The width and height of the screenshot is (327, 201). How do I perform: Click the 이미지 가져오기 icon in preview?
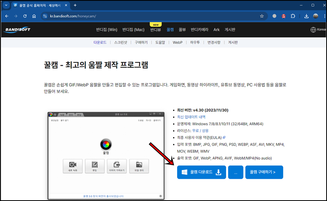point(117,166)
